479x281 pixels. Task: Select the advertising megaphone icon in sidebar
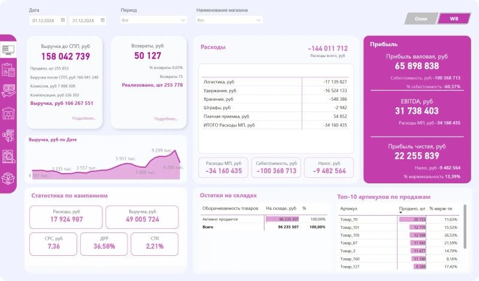tap(8, 135)
